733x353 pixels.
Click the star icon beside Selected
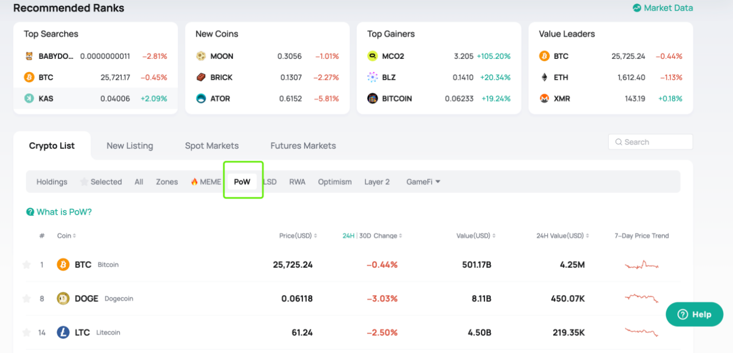click(84, 182)
